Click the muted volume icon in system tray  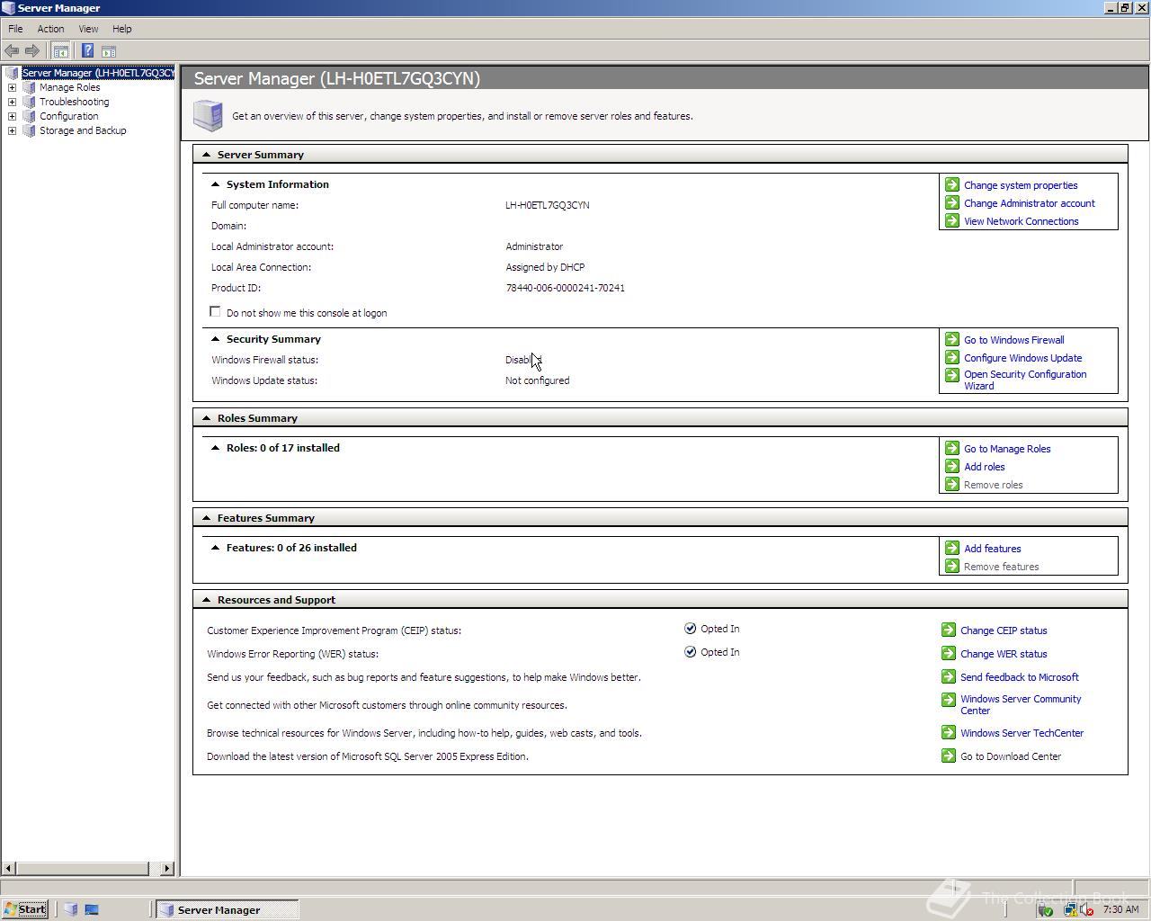click(x=1089, y=909)
